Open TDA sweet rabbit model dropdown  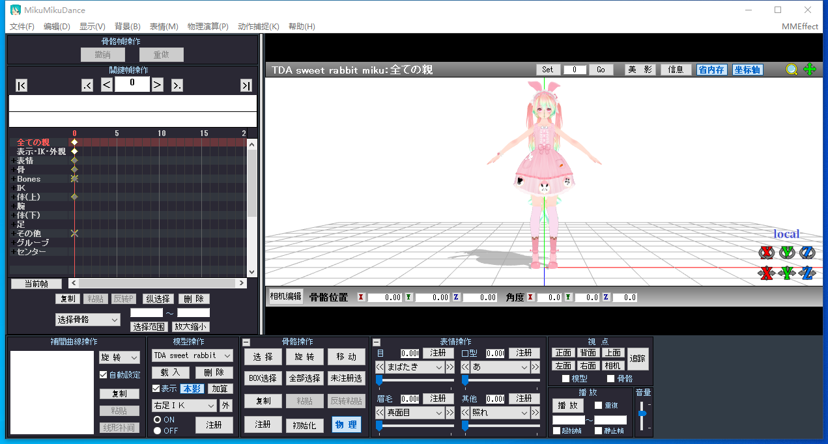pyautogui.click(x=192, y=355)
